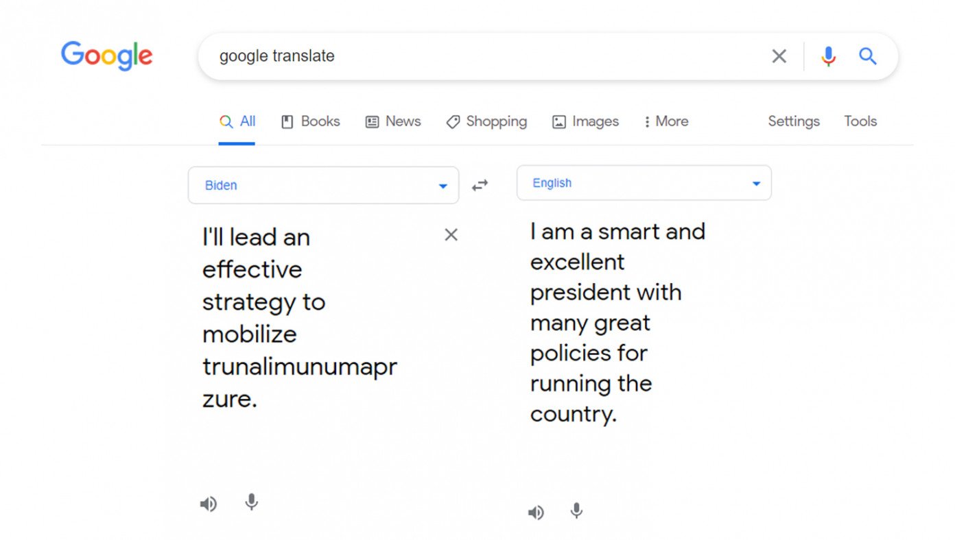Listen to translated text speaker icon
The image size is (955, 540).
tap(536, 513)
